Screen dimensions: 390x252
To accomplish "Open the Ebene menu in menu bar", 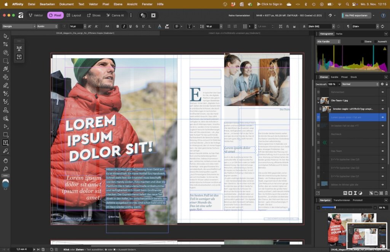I will pos(118,4).
